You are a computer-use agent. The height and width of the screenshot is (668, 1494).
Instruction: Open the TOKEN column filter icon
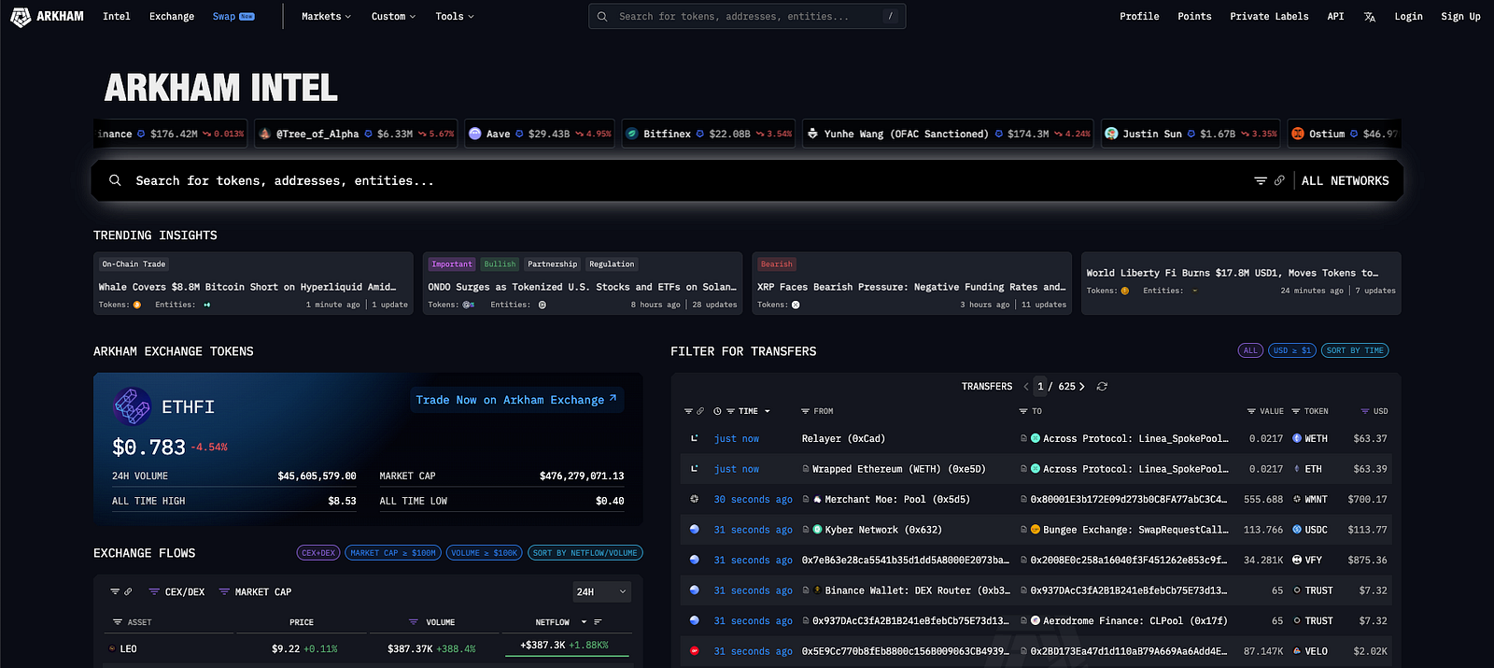tap(1295, 411)
